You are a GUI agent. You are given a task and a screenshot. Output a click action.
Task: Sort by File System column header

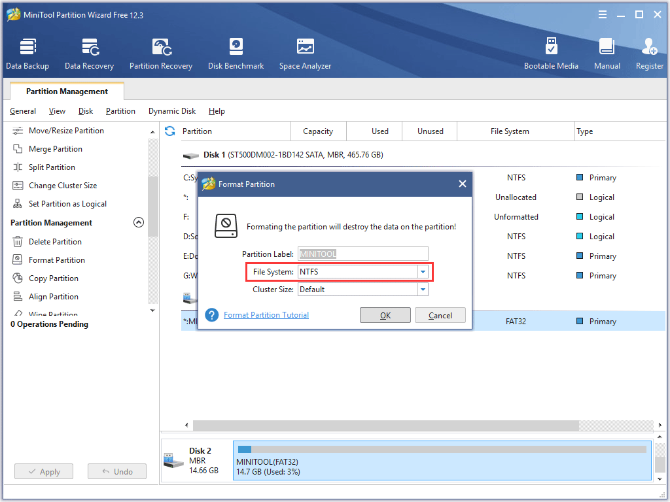516,131
